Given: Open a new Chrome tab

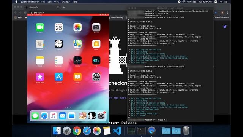Looking at the screenshot, I should click(x=64, y=7).
